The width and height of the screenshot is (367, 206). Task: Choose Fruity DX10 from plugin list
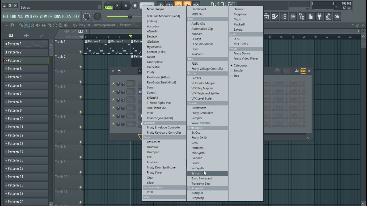point(199,138)
